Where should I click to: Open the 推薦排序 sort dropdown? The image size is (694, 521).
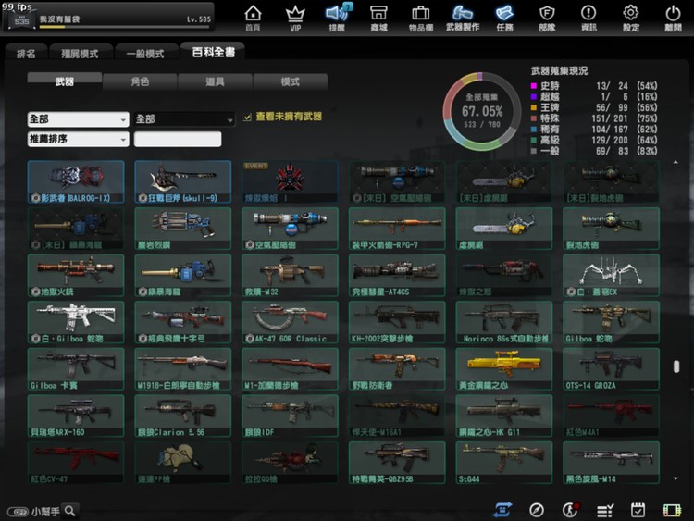(78, 140)
